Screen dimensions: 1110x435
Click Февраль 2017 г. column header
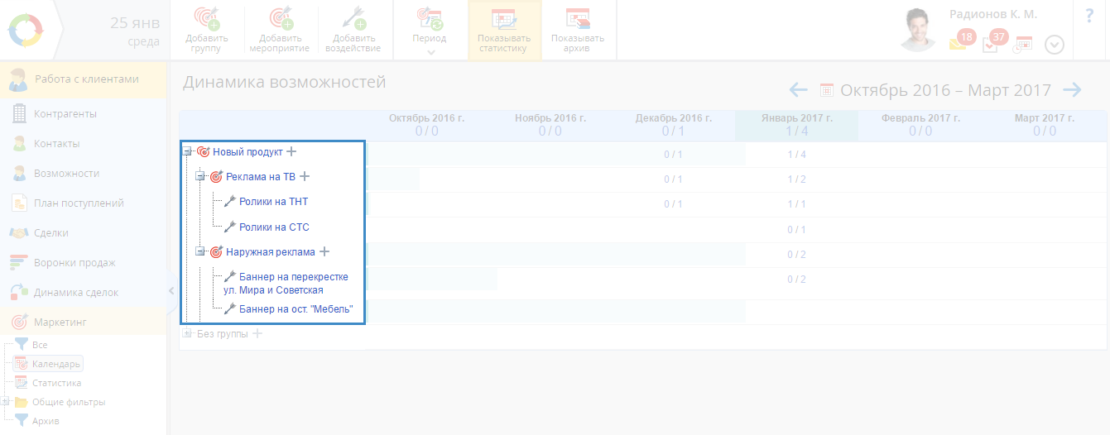[920, 125]
